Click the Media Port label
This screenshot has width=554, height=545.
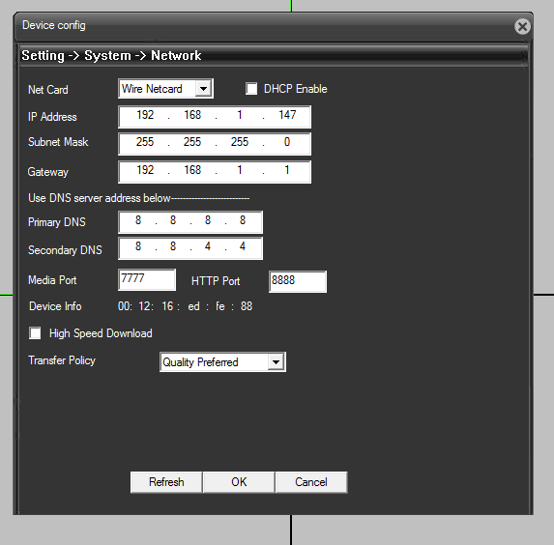[52, 280]
